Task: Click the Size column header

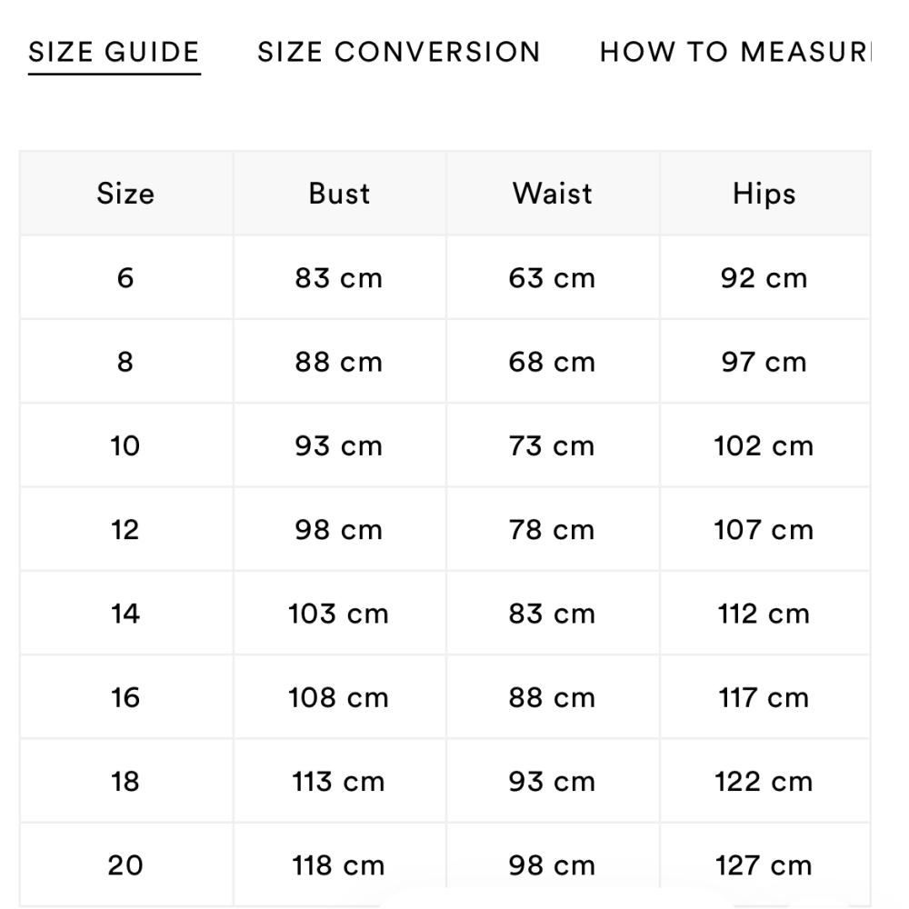Action: pos(125,194)
